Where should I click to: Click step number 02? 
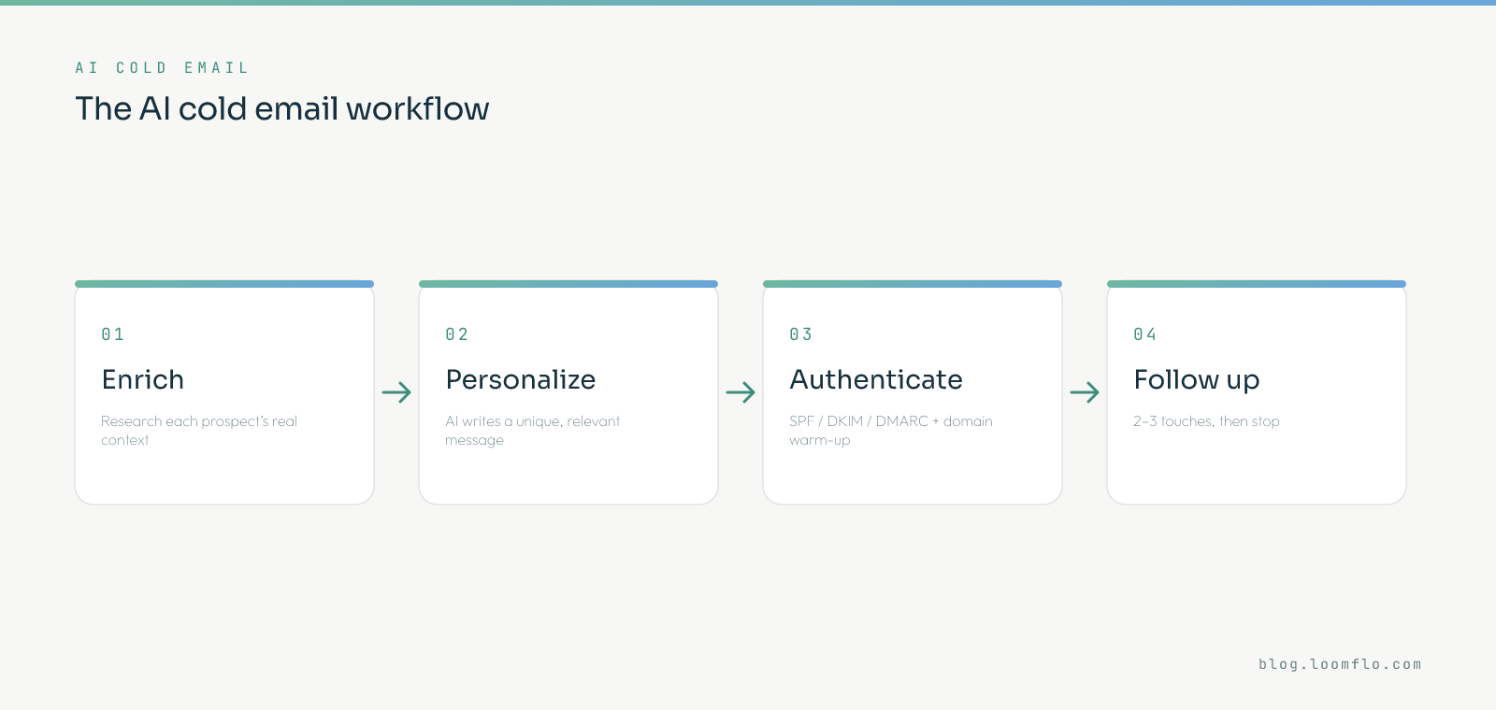point(457,334)
